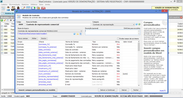Toggle Ocultar campos de uso interno checkbox
The height and width of the screenshot is (98, 183).
coord(118,39)
